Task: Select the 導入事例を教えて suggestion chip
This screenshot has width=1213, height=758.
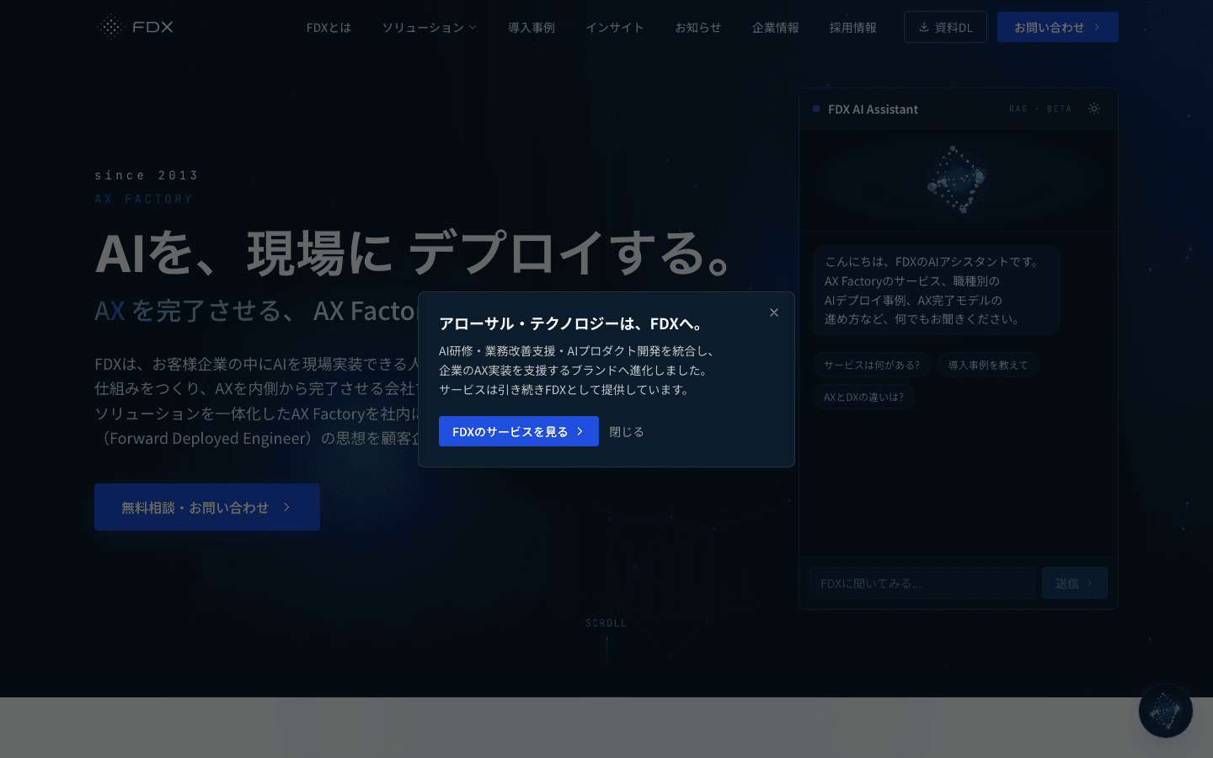Action: pos(988,365)
